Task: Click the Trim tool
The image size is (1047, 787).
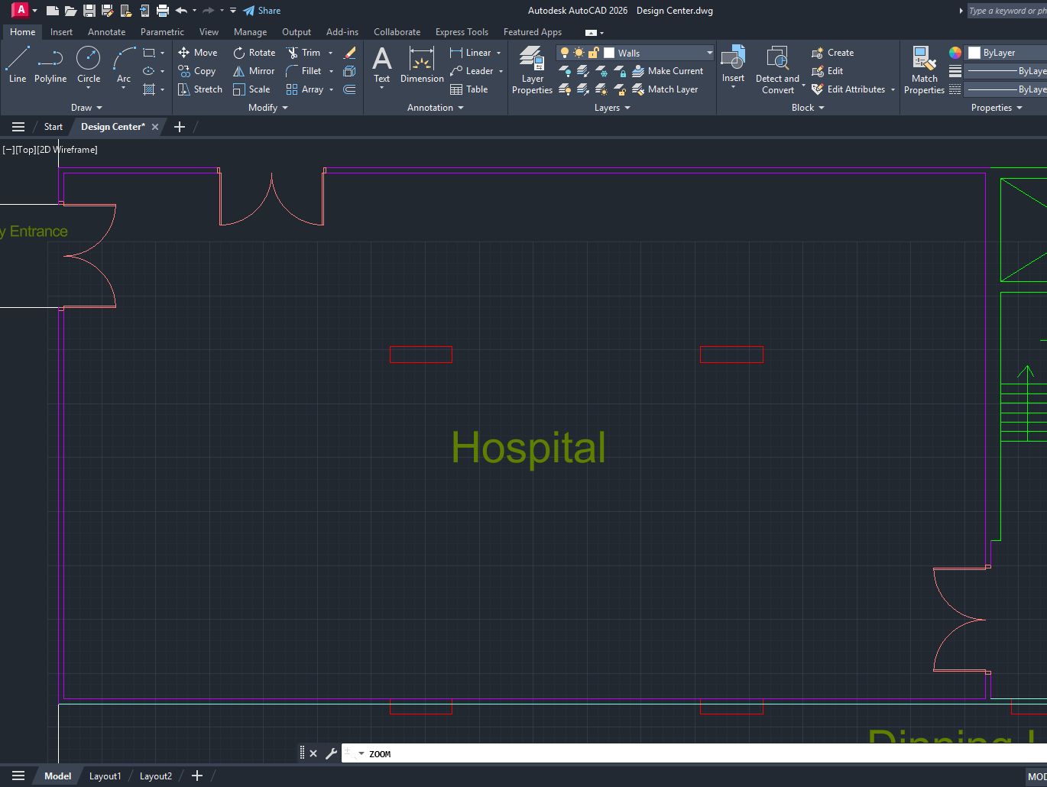Action: click(303, 53)
